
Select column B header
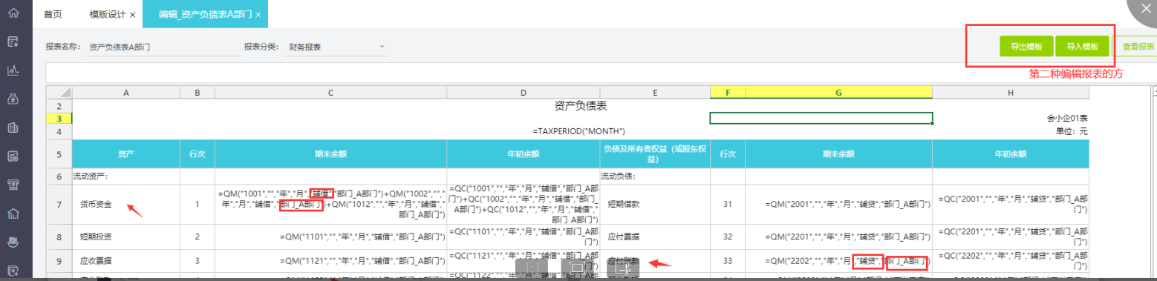click(x=197, y=92)
